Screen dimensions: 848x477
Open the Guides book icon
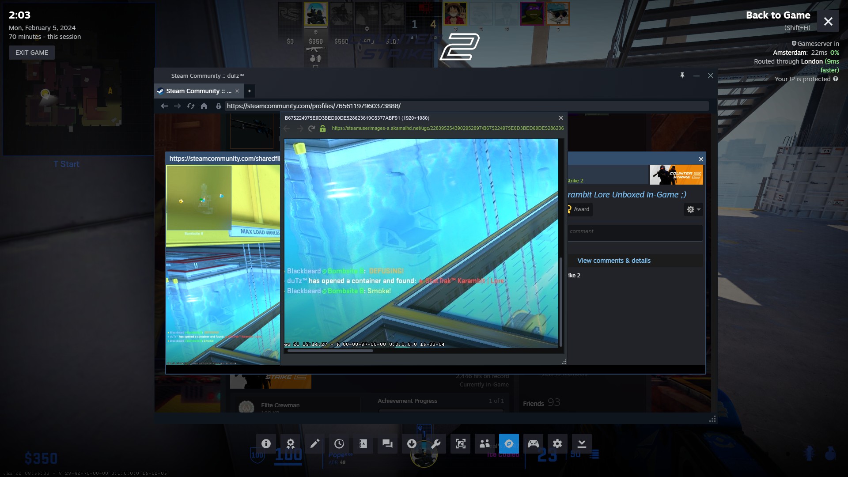[x=363, y=444]
